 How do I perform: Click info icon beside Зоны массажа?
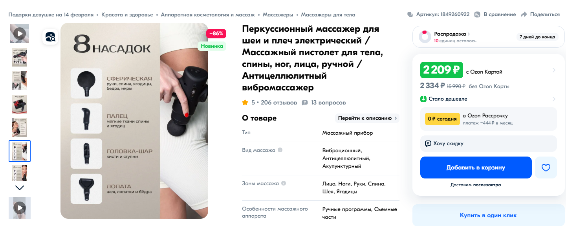[x=284, y=183]
